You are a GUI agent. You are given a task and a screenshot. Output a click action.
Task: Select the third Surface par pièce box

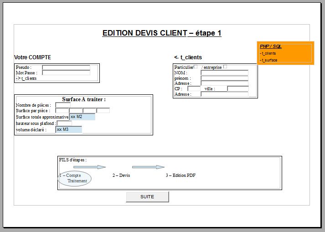coord(89,110)
